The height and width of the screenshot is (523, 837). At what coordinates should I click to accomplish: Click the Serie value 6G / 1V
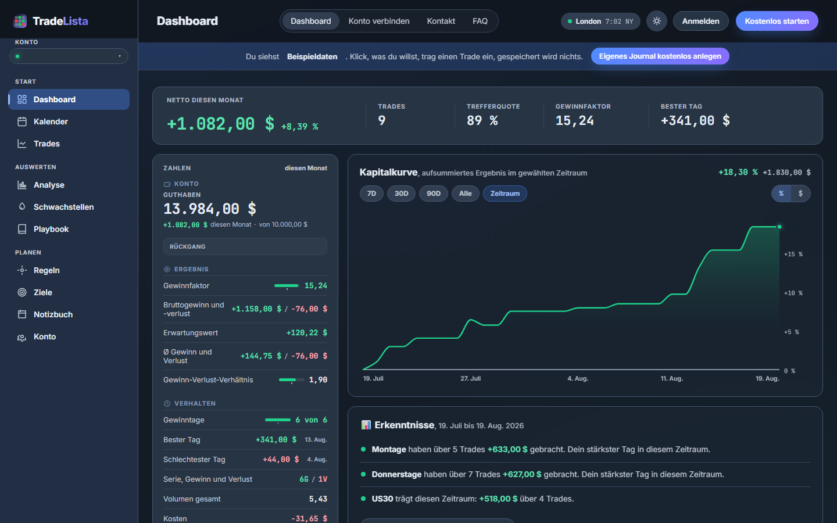313,479
